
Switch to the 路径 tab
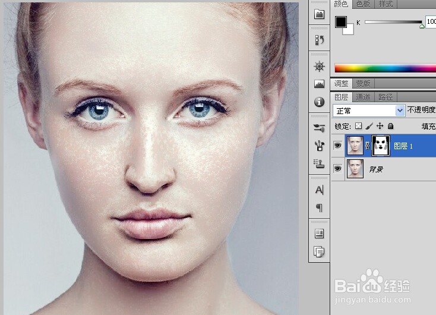(x=386, y=97)
